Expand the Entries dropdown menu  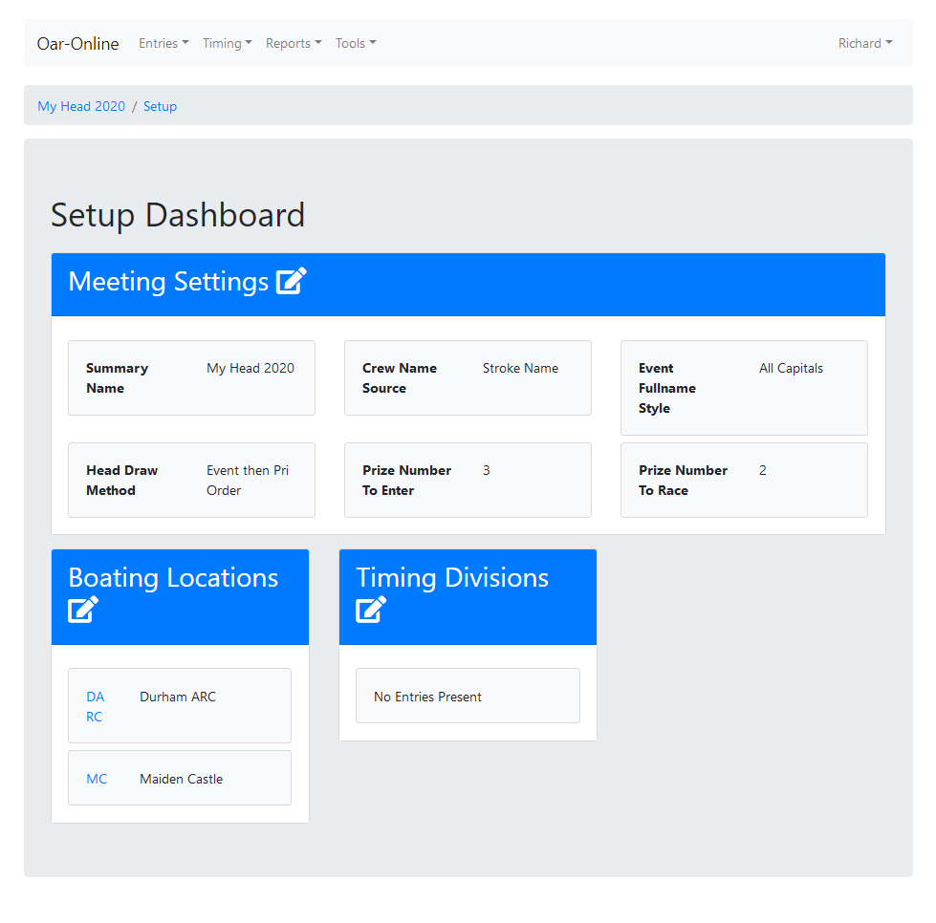[163, 43]
